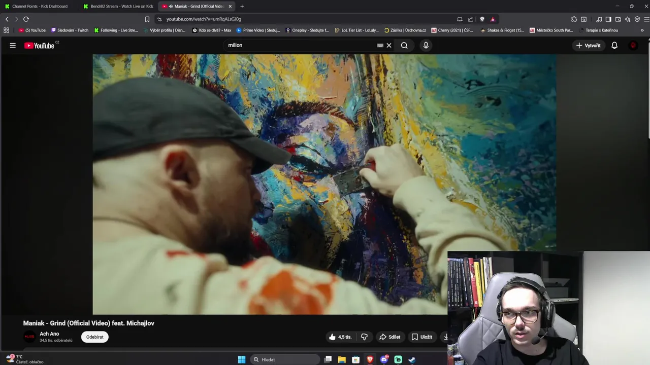
Task: Open the (5) YouTube bookmark
Action: [32, 30]
